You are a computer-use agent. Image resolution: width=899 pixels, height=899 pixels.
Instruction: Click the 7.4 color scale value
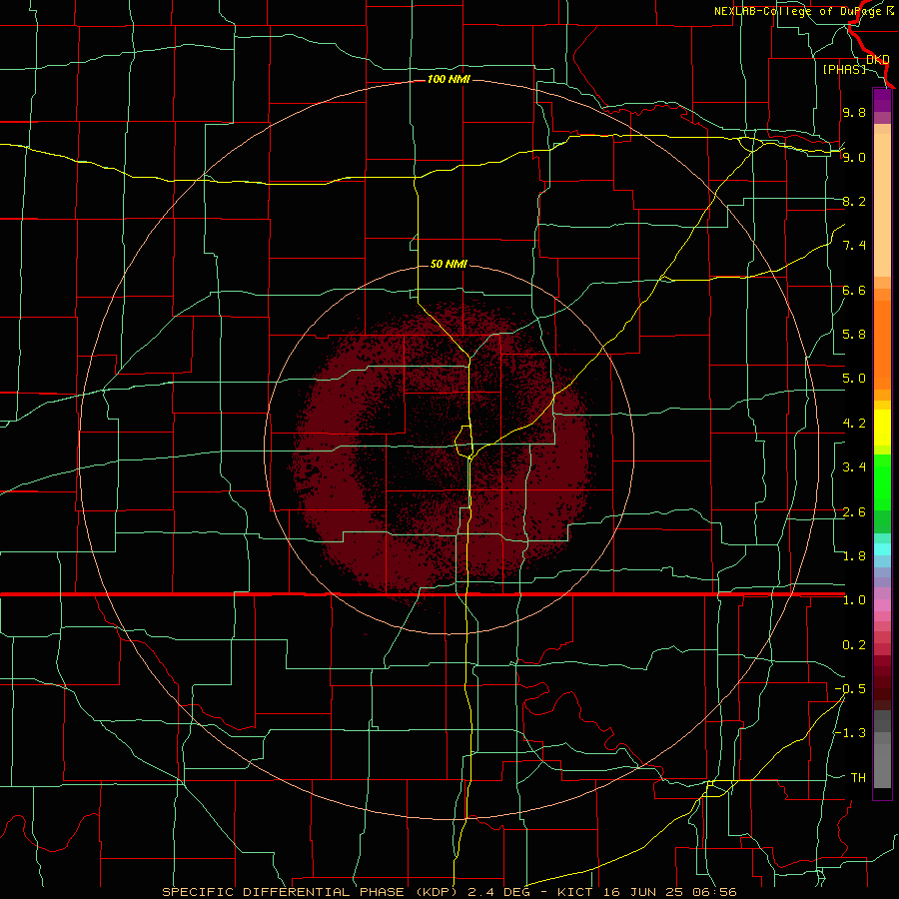pos(854,246)
